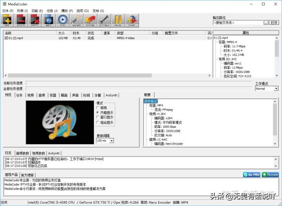Viewport: 282px width, 206px height.
Task: Click the 输出路径 input field
Action: pos(238,23)
